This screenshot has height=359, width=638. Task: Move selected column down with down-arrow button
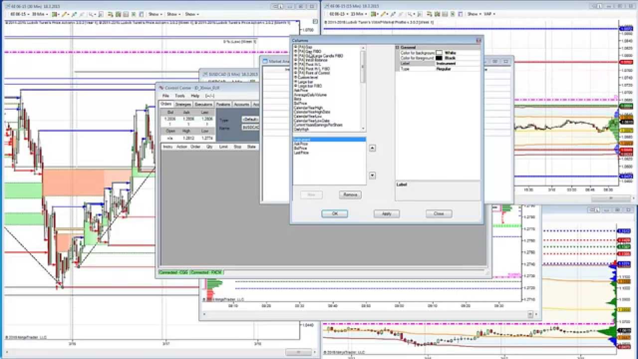tap(372, 175)
